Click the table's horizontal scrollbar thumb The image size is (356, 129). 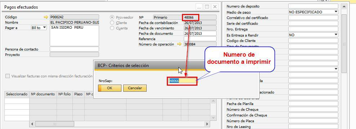pos(55,124)
